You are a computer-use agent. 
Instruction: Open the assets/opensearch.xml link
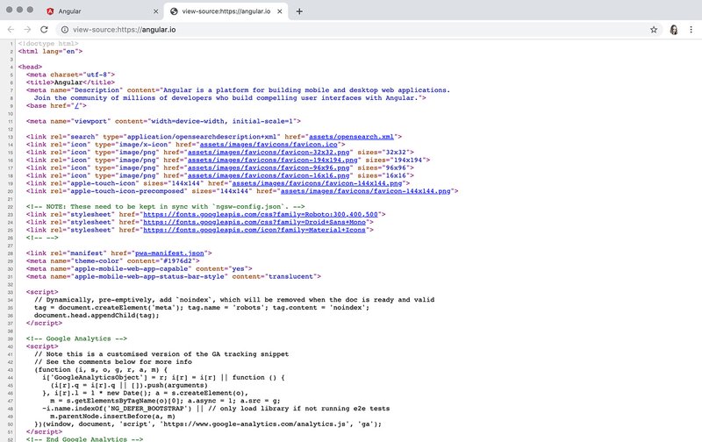pyautogui.click(x=352, y=137)
